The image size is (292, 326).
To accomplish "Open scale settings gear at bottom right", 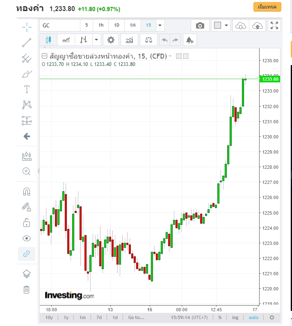I will coord(272,317).
